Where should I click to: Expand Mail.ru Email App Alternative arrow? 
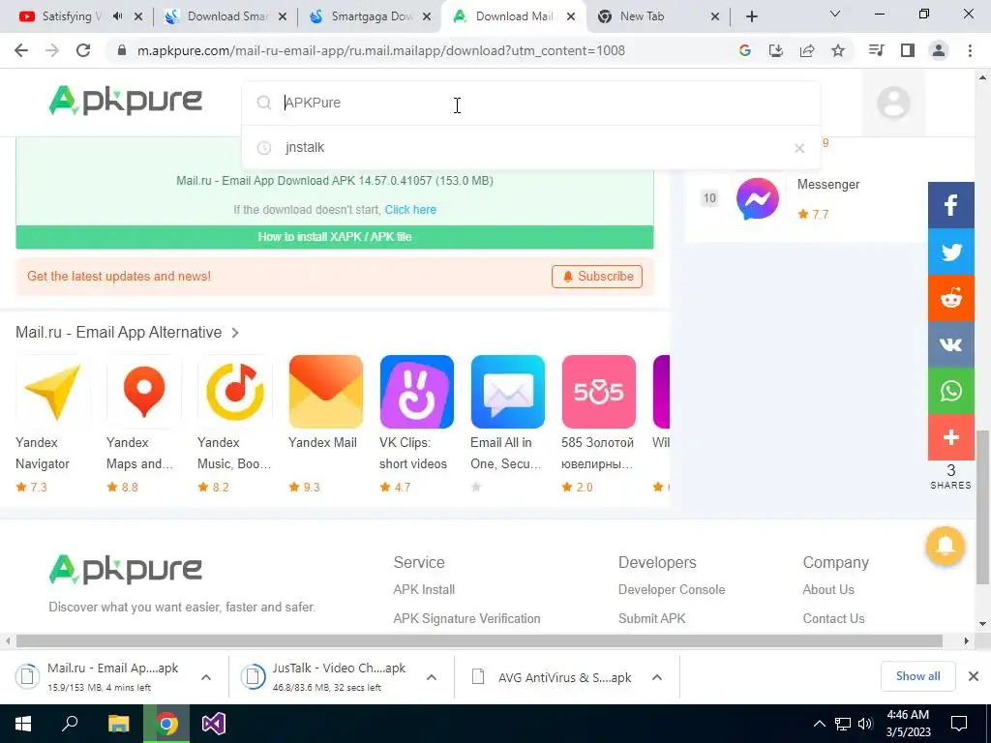click(x=235, y=333)
